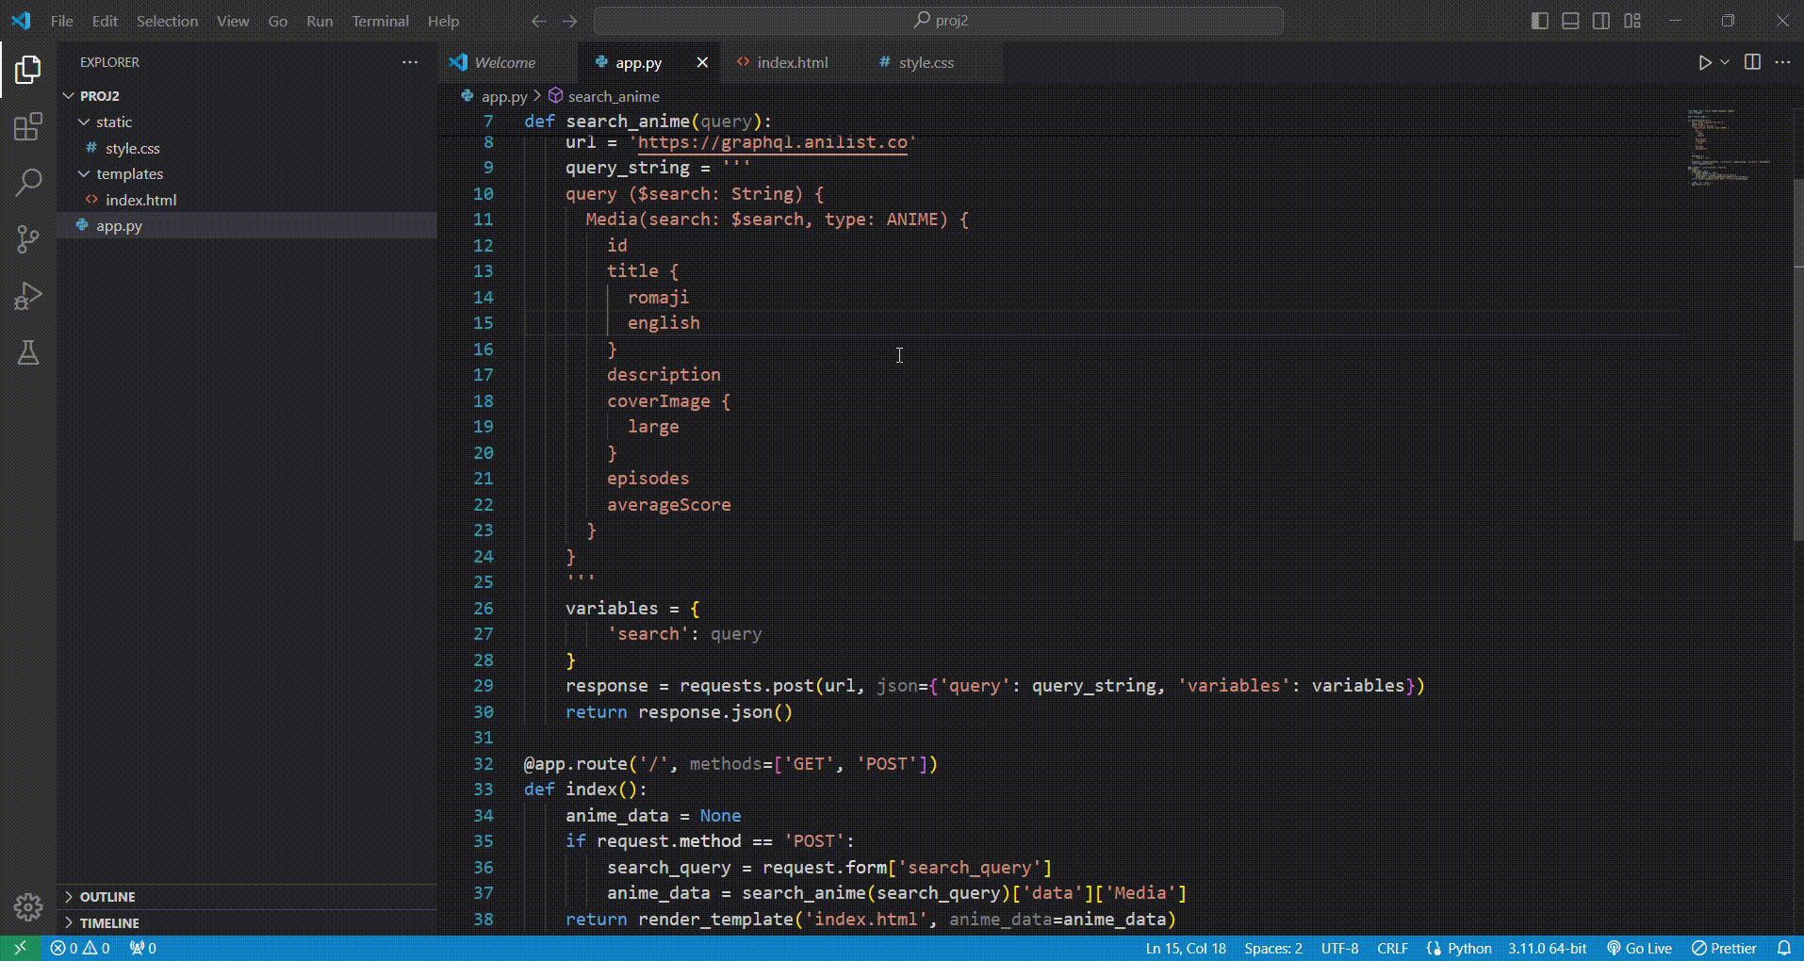The image size is (1804, 961).
Task: Run the Python file play button
Action: 1704,62
